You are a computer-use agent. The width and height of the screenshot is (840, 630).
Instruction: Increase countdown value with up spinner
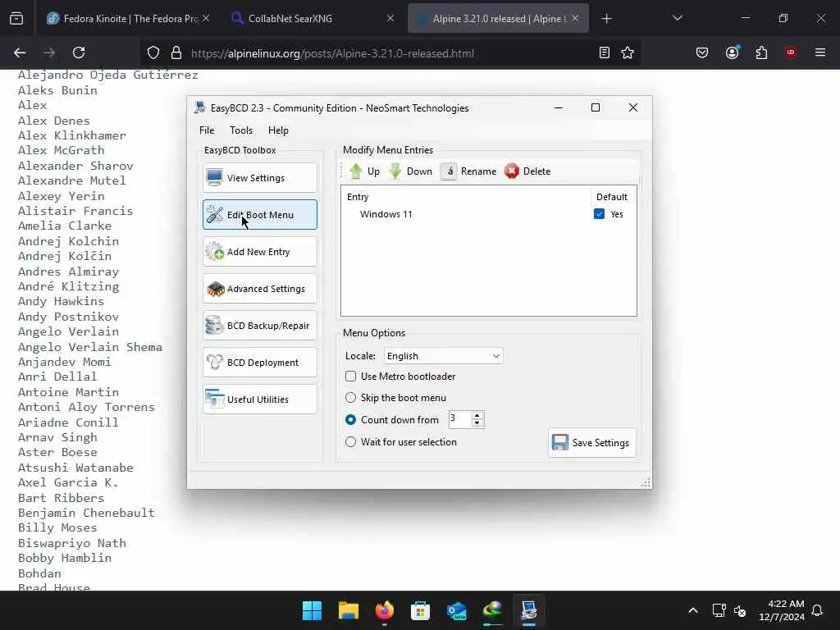(477, 415)
